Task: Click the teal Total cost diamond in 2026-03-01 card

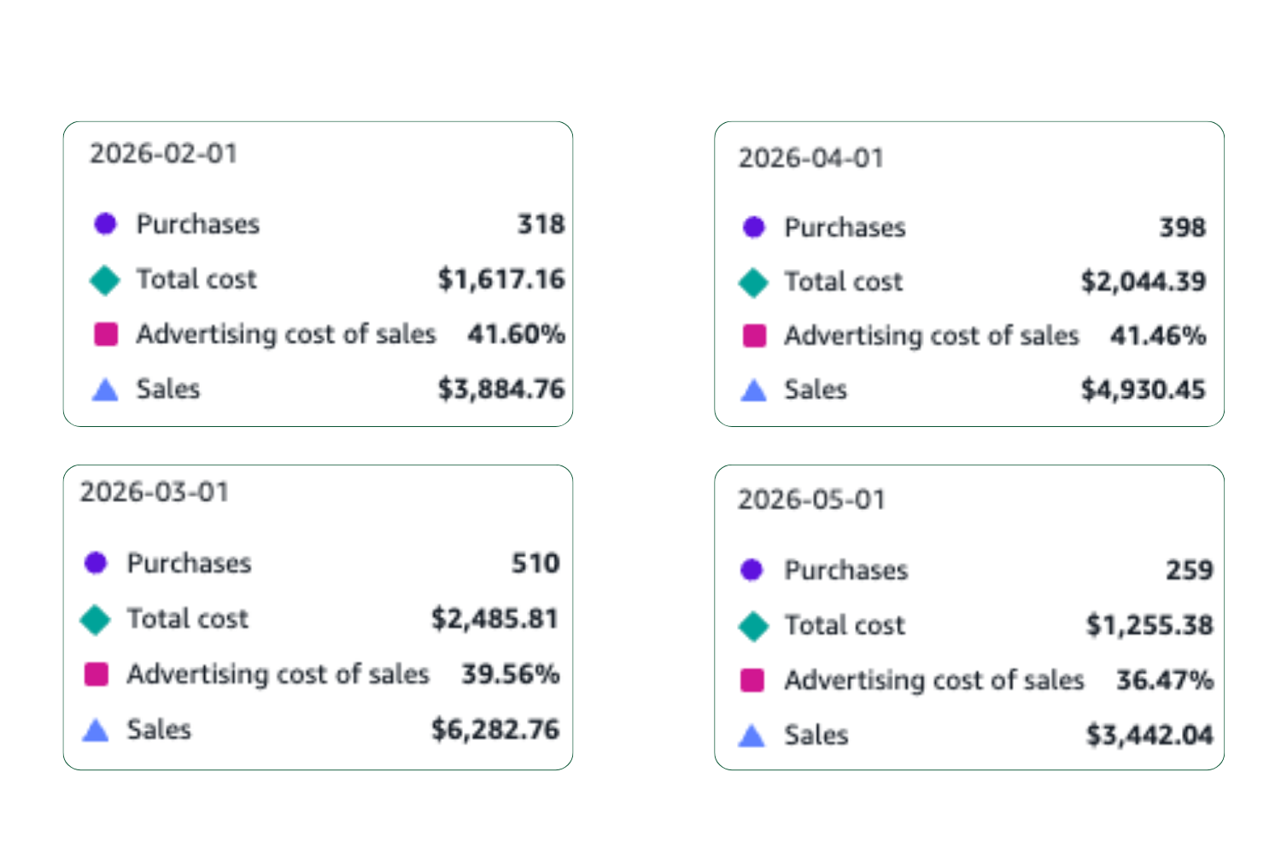Action: (96, 619)
